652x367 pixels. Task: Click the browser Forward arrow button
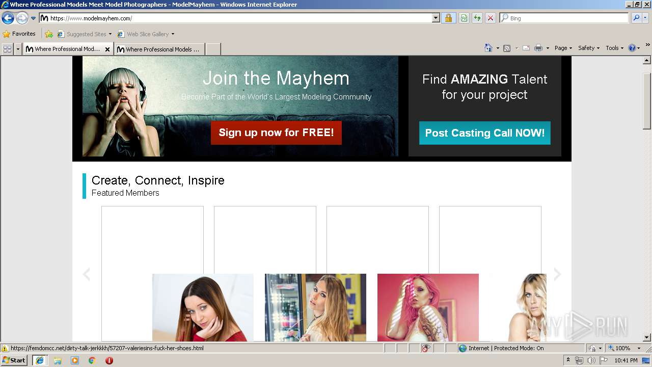[22, 18]
